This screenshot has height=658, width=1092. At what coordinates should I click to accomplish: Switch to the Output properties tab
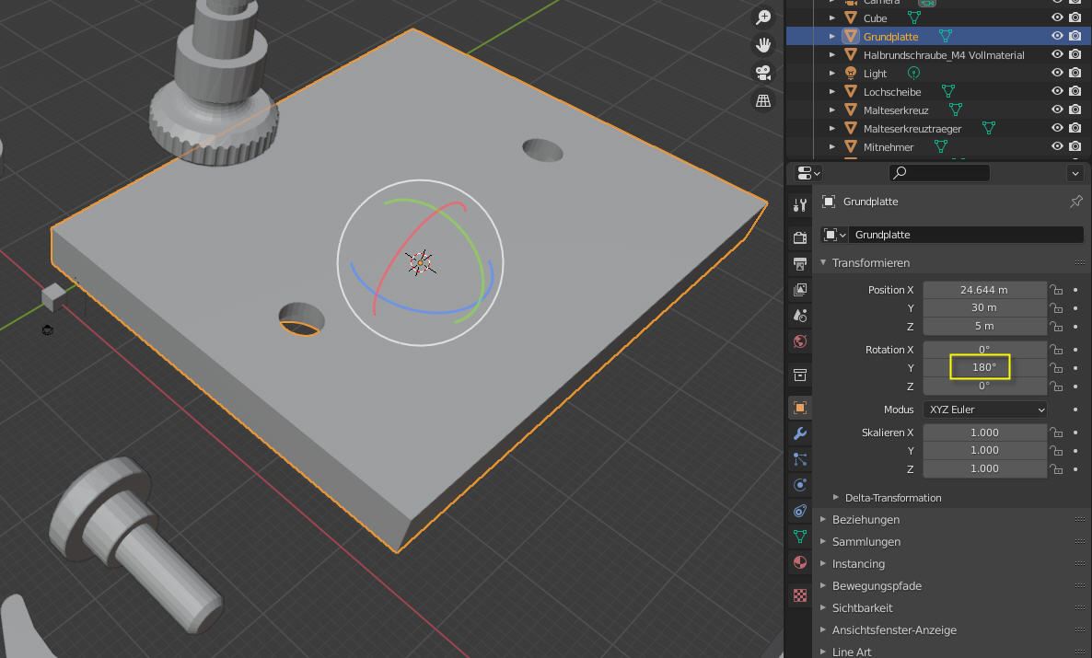click(800, 264)
